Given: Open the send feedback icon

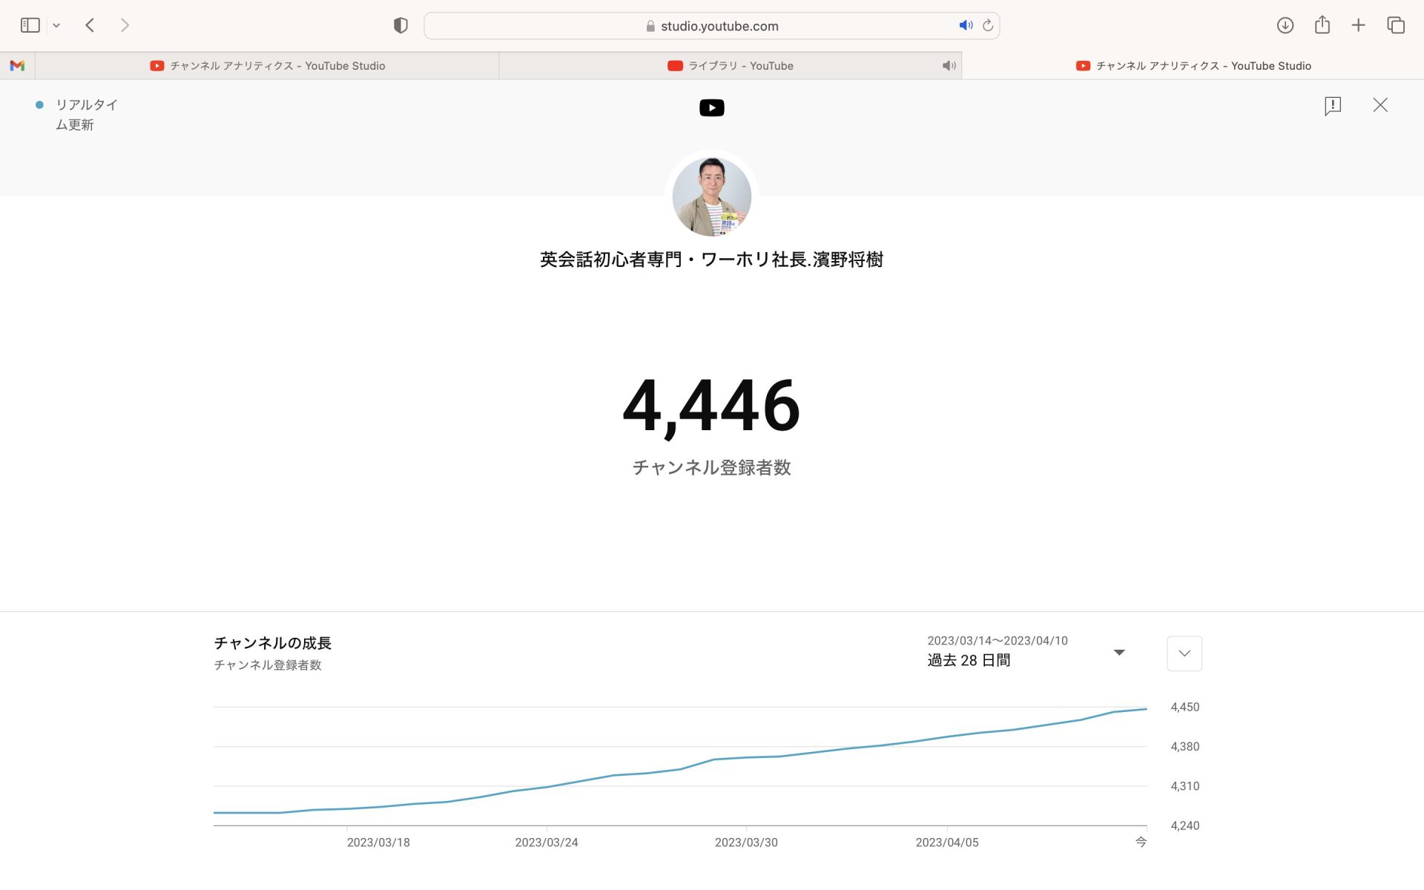Looking at the screenshot, I should tap(1332, 105).
